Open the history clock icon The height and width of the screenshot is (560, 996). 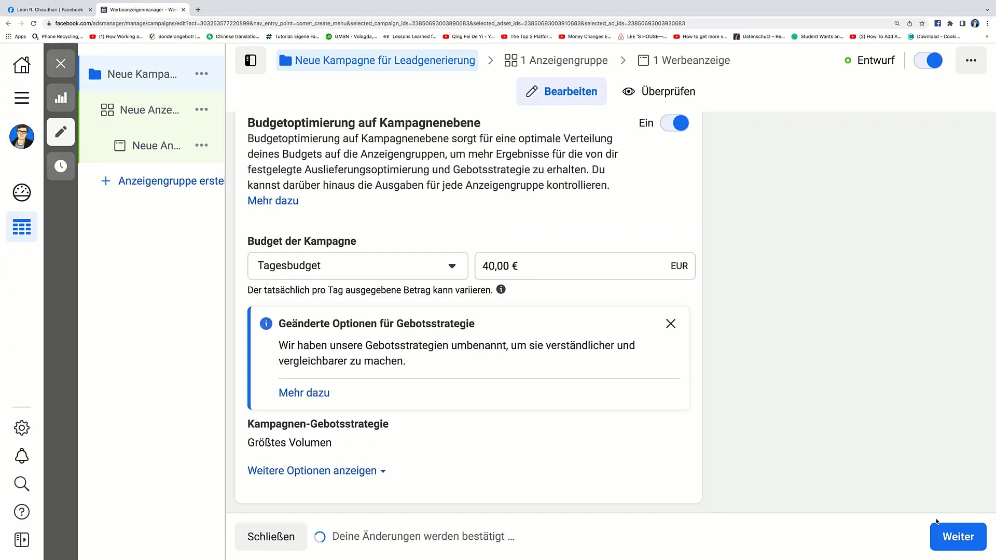(x=61, y=166)
